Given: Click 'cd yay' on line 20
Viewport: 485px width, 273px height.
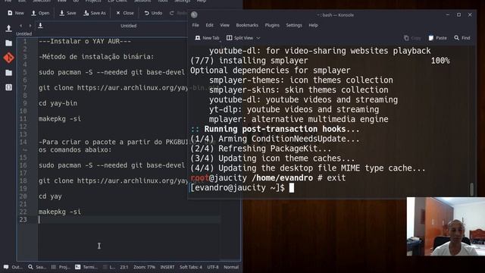Looking at the screenshot, I should click(x=50, y=196).
